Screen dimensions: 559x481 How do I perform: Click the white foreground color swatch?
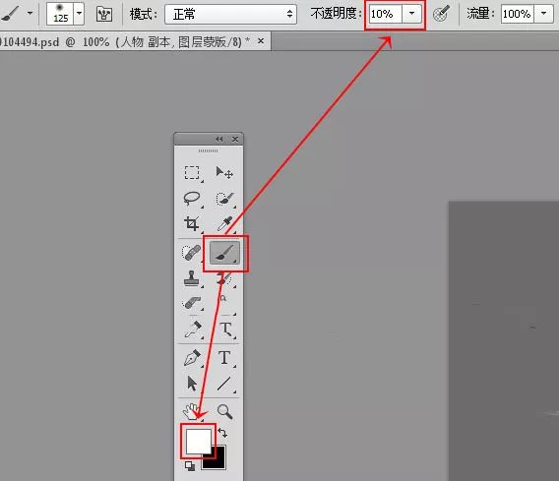point(199,441)
